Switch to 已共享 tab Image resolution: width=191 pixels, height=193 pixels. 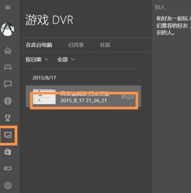(x=76, y=45)
